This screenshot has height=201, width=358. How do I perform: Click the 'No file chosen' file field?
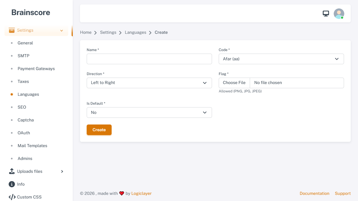click(297, 83)
